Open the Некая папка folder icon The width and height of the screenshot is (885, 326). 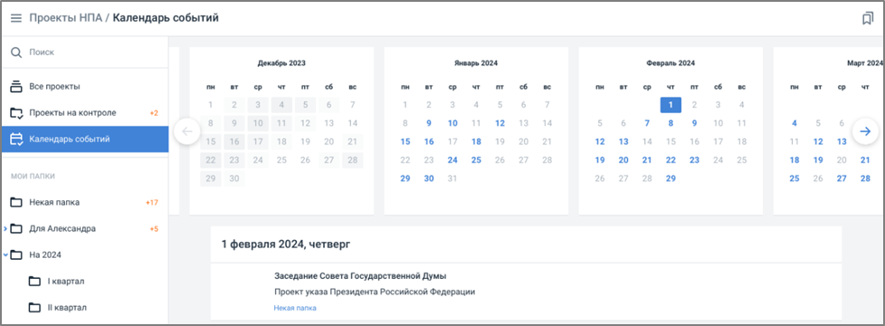[x=16, y=202]
